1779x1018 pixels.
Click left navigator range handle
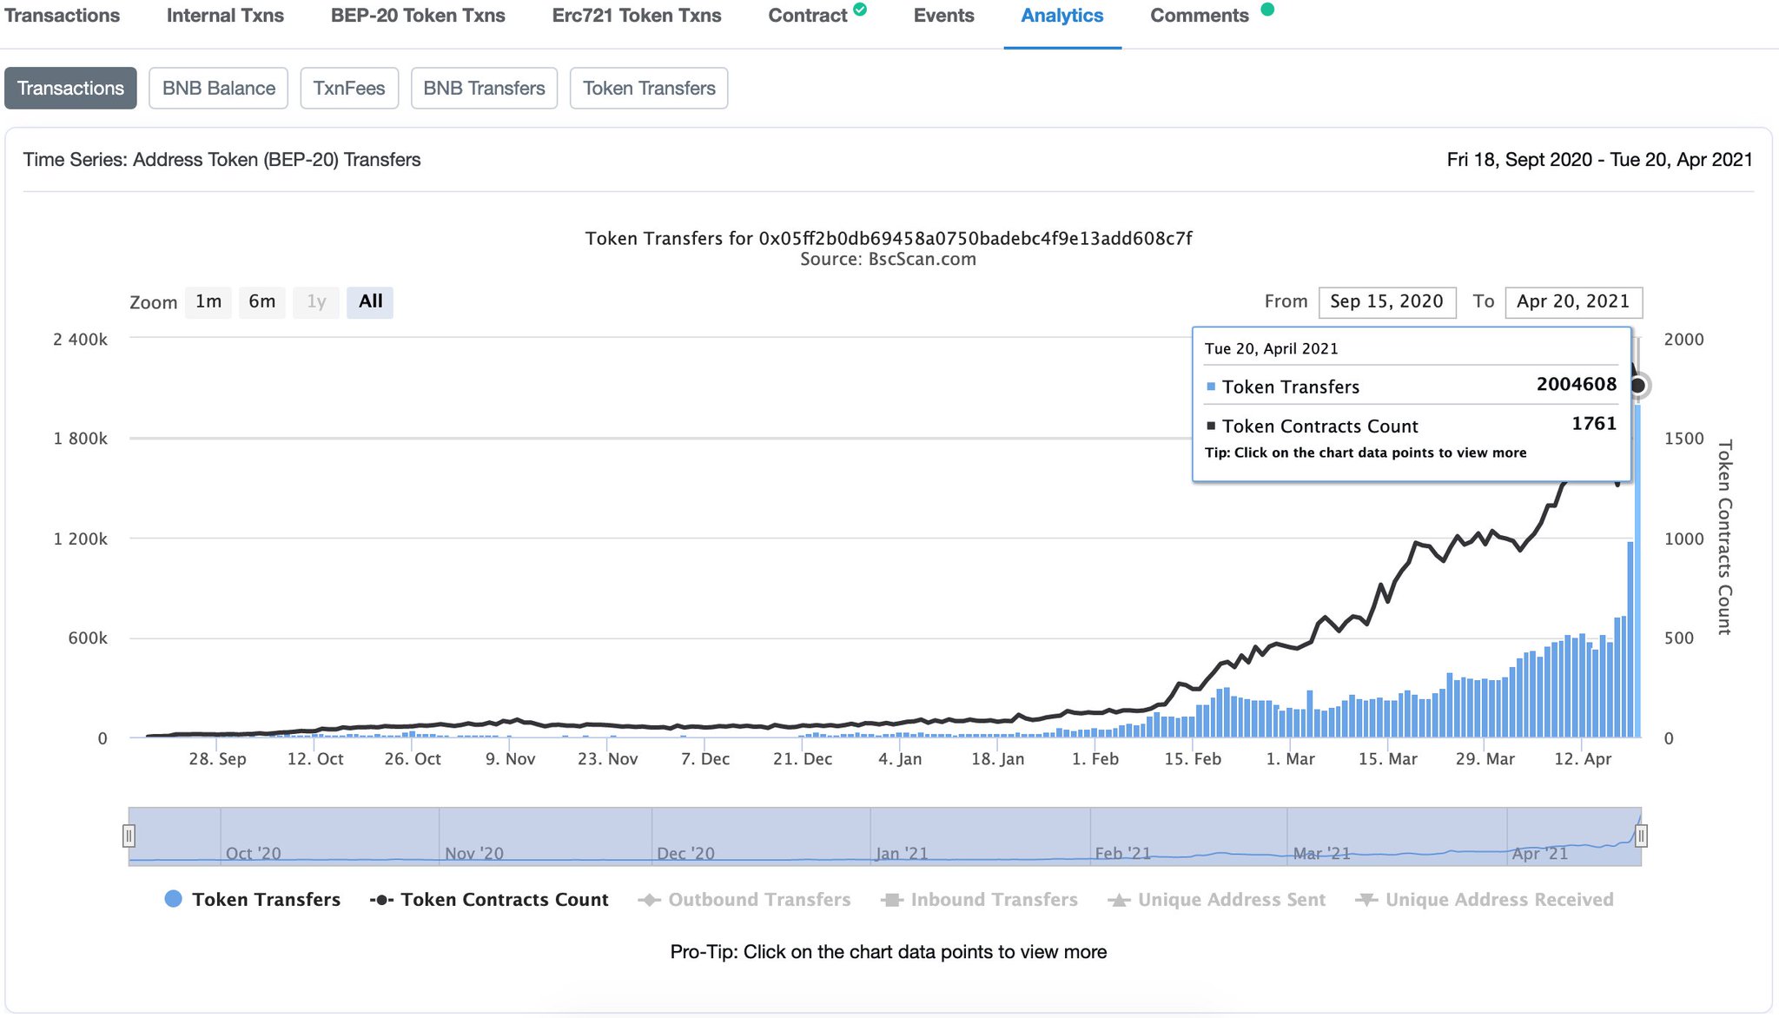129,836
